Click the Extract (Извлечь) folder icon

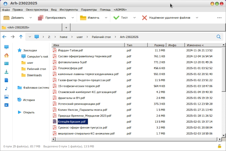point(83,18)
